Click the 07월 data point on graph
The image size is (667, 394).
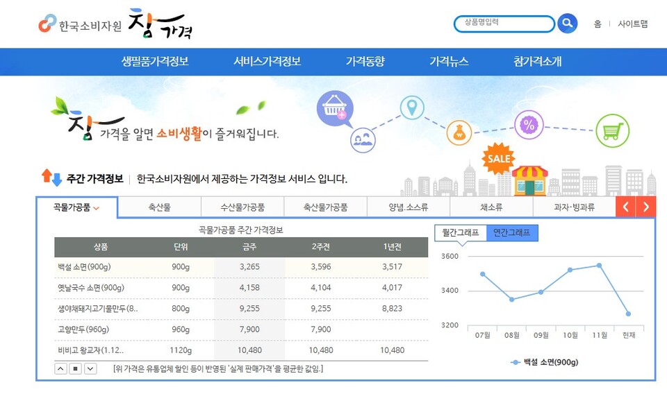[482, 274]
